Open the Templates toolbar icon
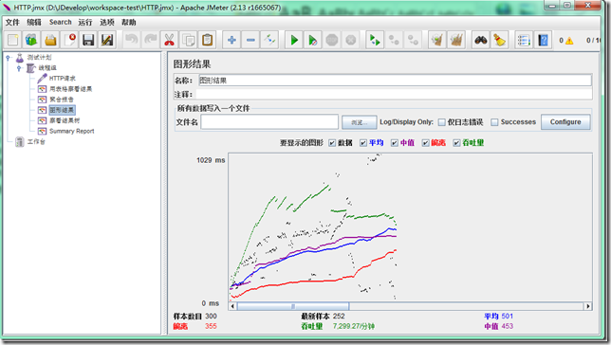The image size is (611, 345). [31, 40]
